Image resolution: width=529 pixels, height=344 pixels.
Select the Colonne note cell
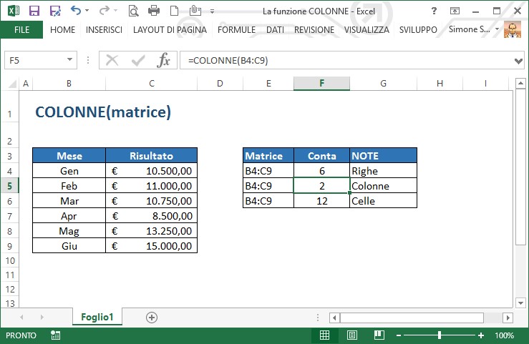click(383, 186)
